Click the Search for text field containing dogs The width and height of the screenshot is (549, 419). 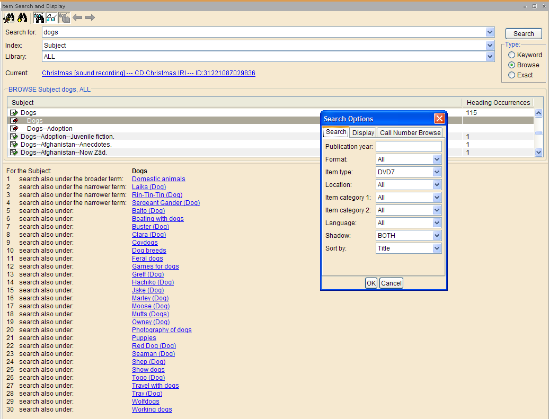[x=264, y=32]
